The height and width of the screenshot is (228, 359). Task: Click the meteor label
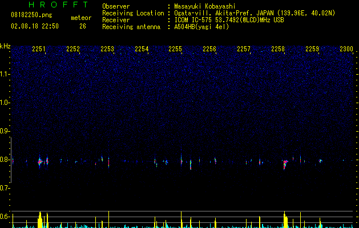click(x=81, y=18)
